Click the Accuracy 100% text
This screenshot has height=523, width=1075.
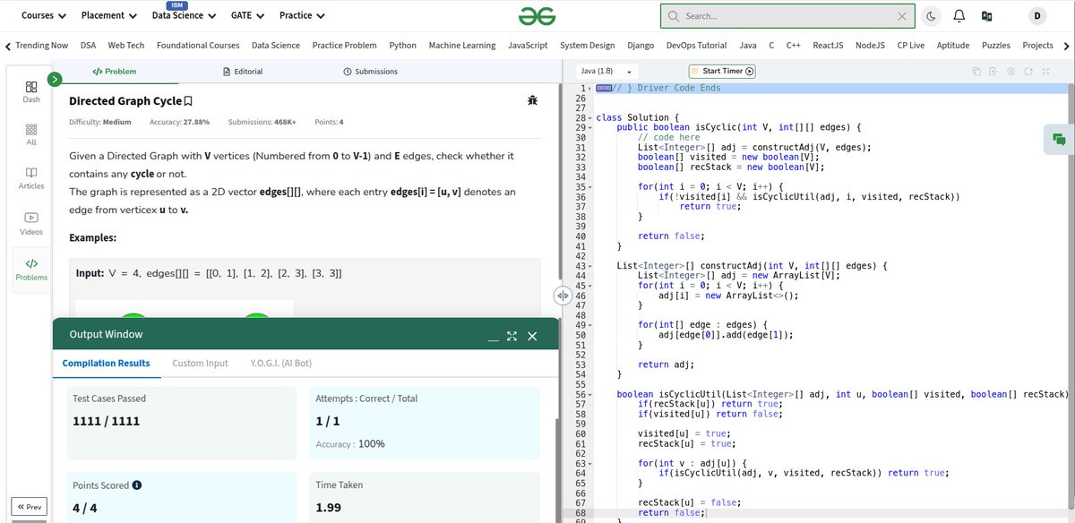pyautogui.click(x=350, y=444)
